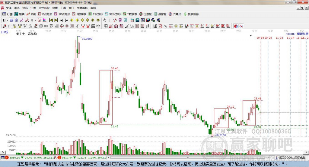Open the 文件 menu
This screenshot has height=167, width=309.
(8, 8)
